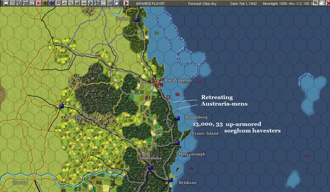
Task: Select the Japanese unit at Rockhampton
Action: point(157,82)
